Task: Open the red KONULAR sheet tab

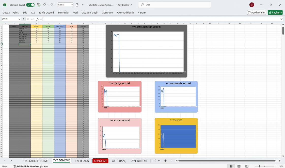Action: click(100, 161)
